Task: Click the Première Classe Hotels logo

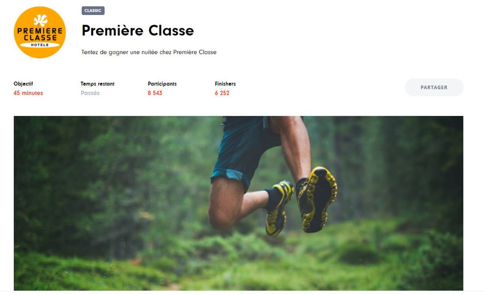Action: (40, 32)
